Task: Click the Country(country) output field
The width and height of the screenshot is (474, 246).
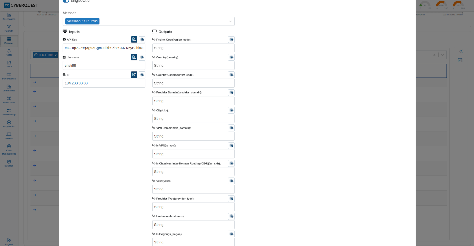Action: click(194, 66)
